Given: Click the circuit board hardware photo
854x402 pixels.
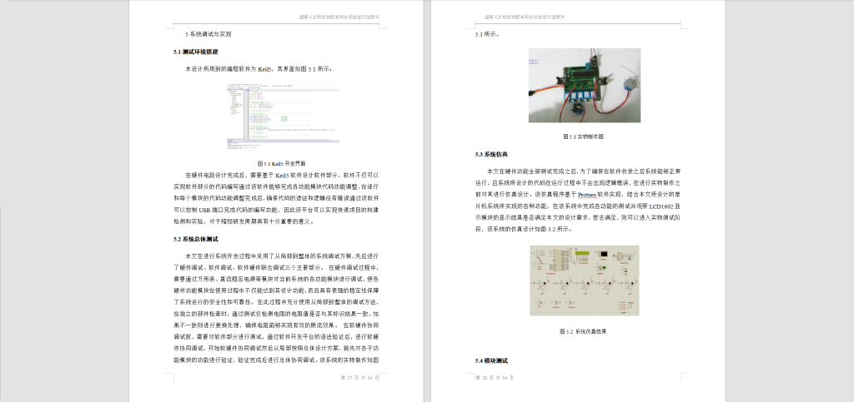Looking at the screenshot, I should tap(584, 85).
